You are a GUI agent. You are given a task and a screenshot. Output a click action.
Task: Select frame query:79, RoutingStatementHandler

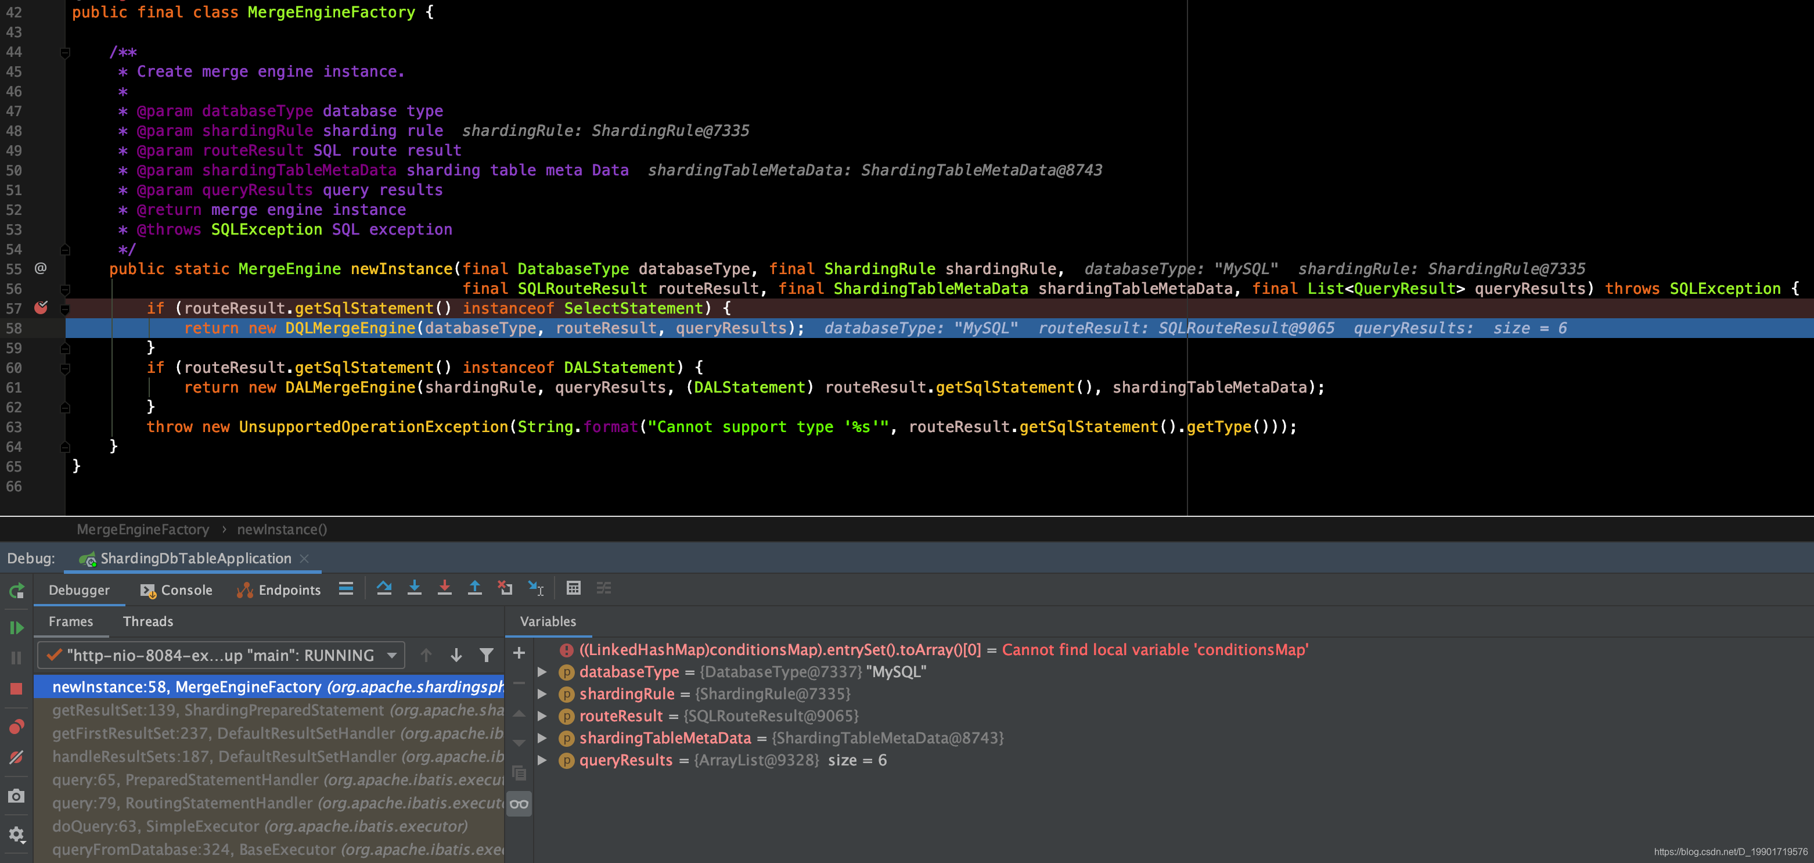point(269,803)
